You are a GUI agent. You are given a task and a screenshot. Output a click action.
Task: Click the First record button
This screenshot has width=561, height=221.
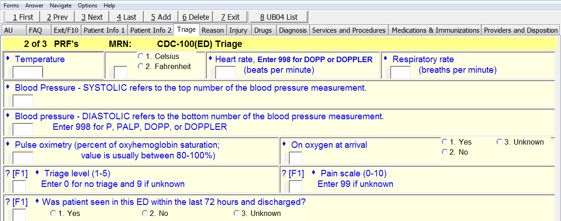click(x=23, y=17)
